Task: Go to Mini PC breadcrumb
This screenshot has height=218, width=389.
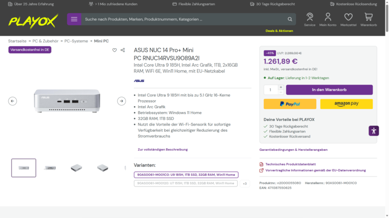Action: coord(101,41)
